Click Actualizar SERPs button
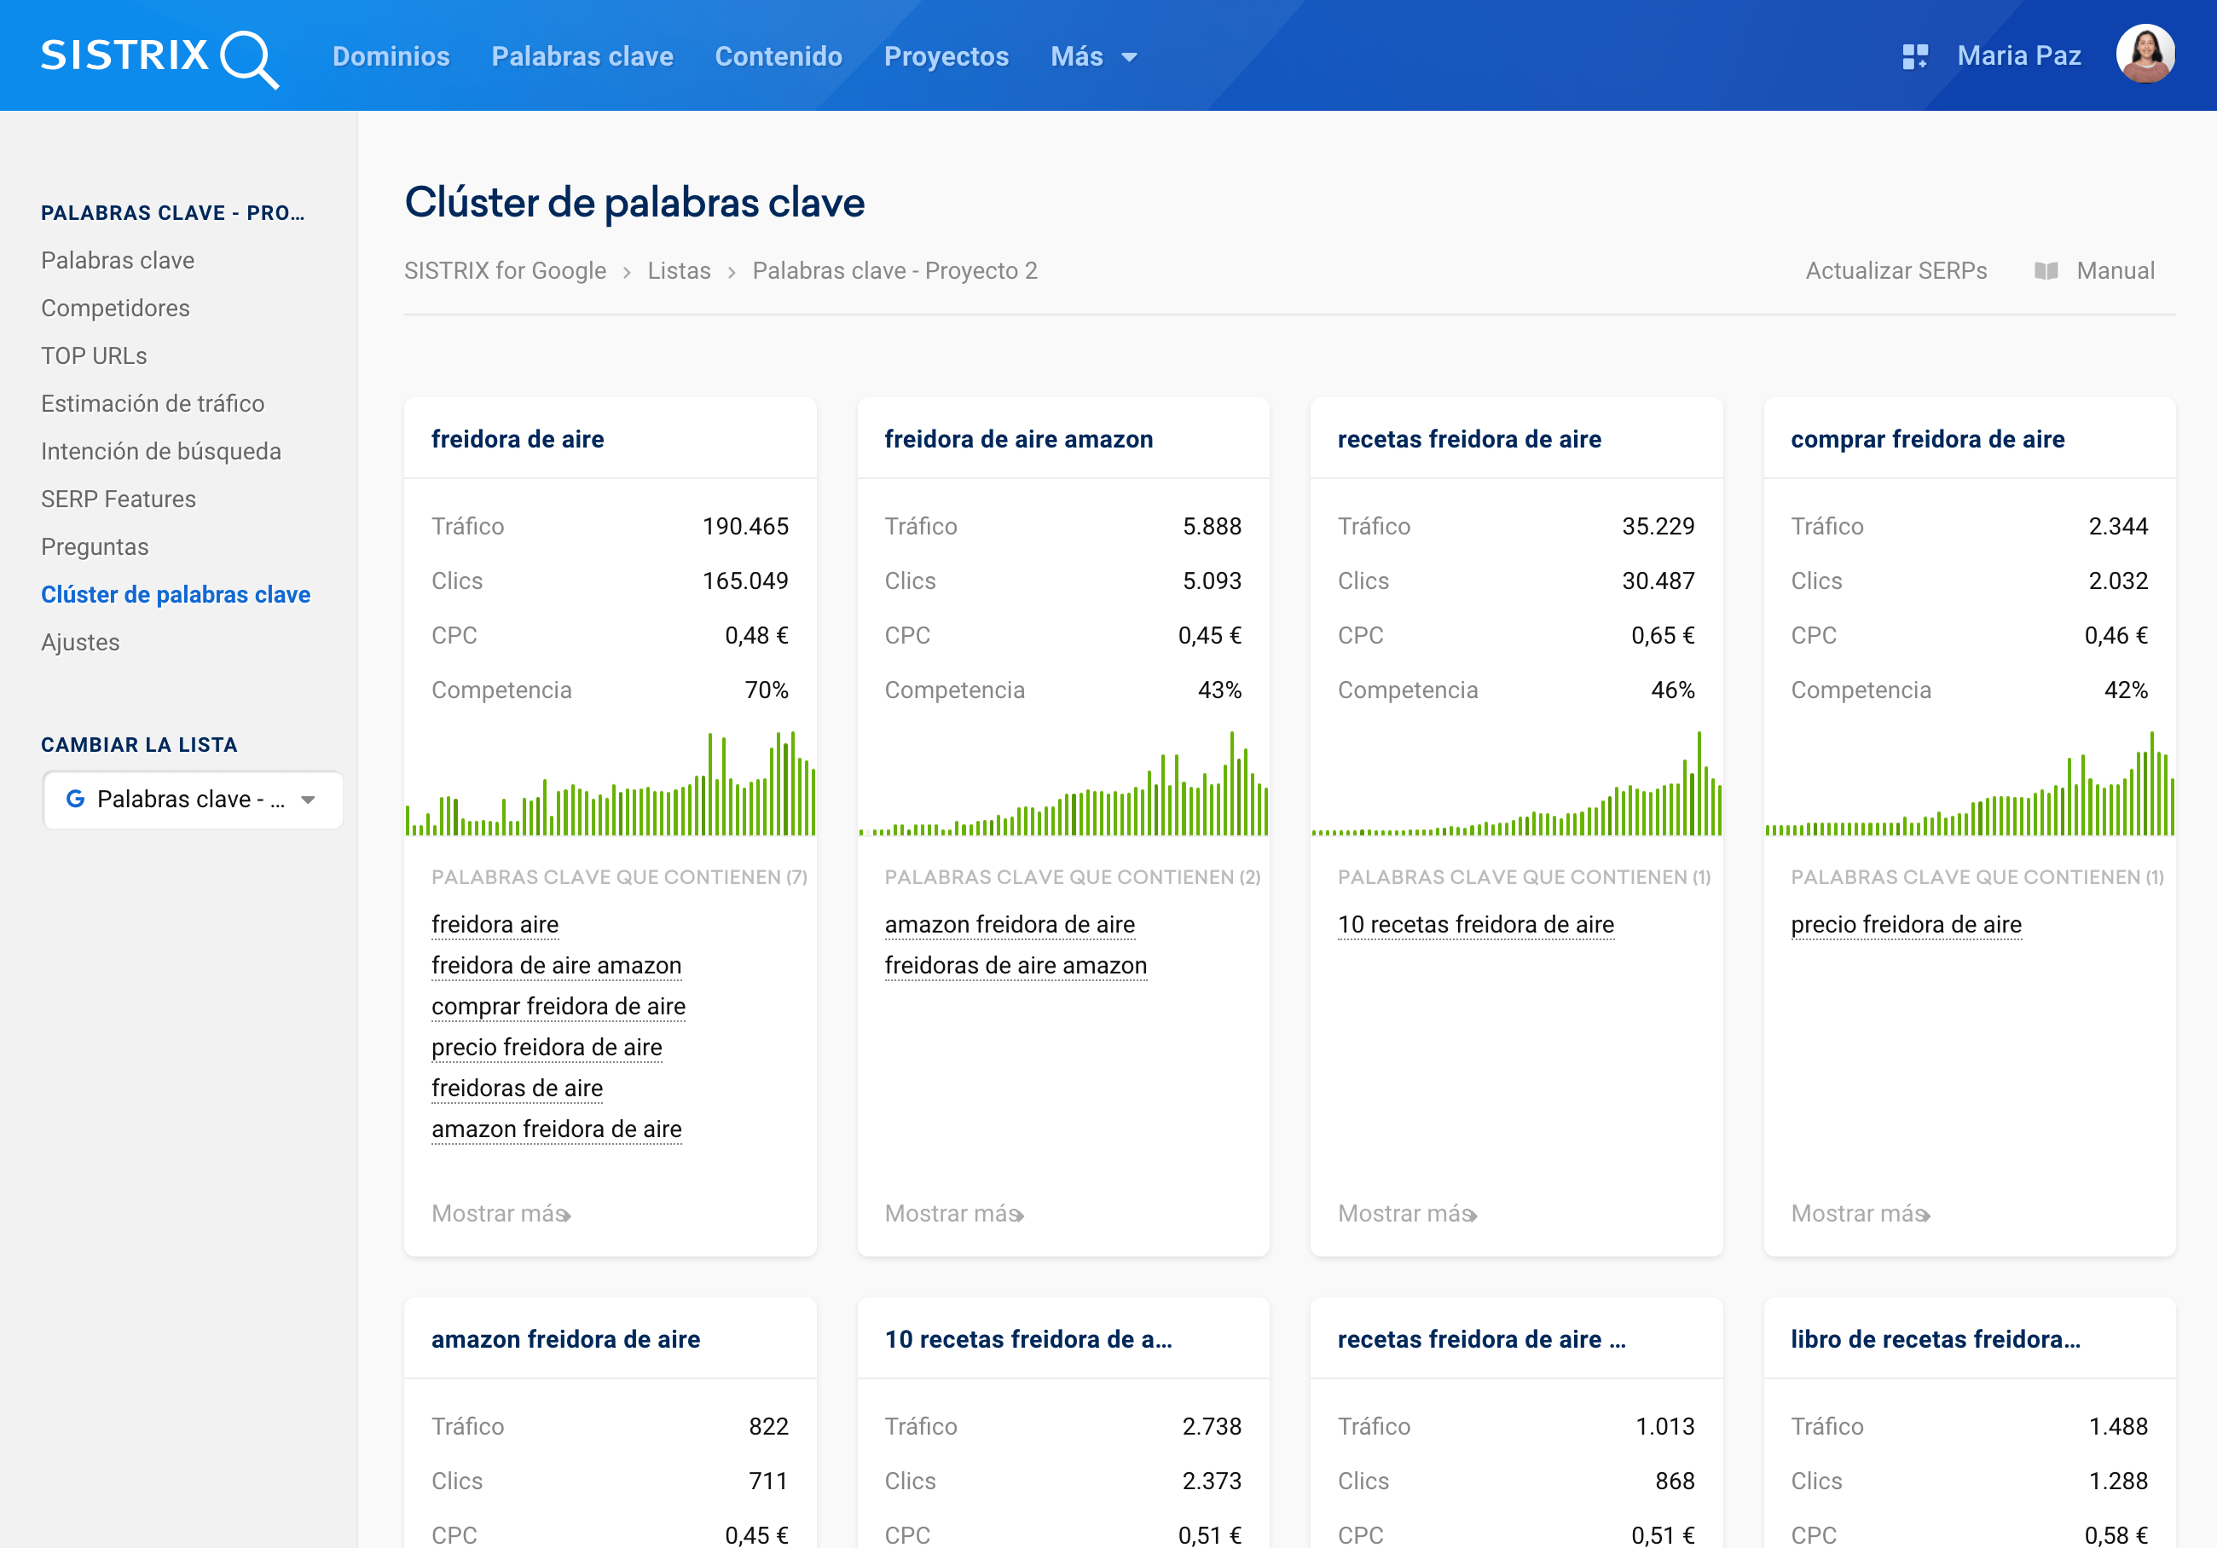Viewport: 2217px width, 1548px height. click(1896, 271)
